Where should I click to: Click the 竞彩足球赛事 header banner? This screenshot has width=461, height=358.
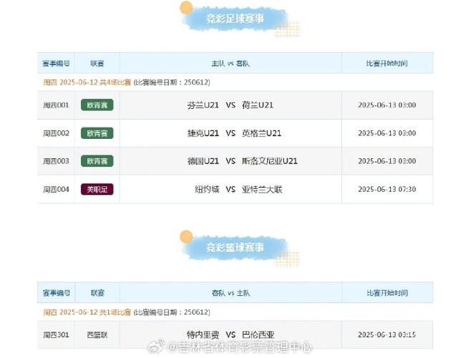[235, 19]
